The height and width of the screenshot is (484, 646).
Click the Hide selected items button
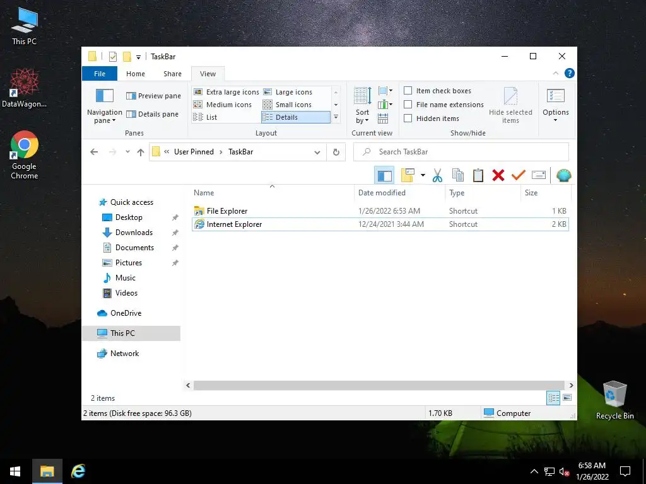[x=510, y=105]
